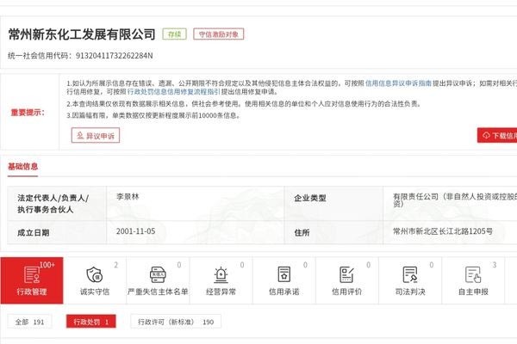
Task: Click the 法定代表人/负责人 label cell
Action: tap(57, 204)
